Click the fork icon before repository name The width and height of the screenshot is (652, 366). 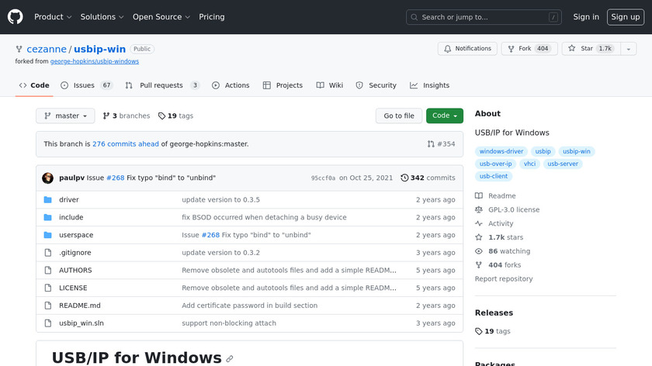(19, 49)
